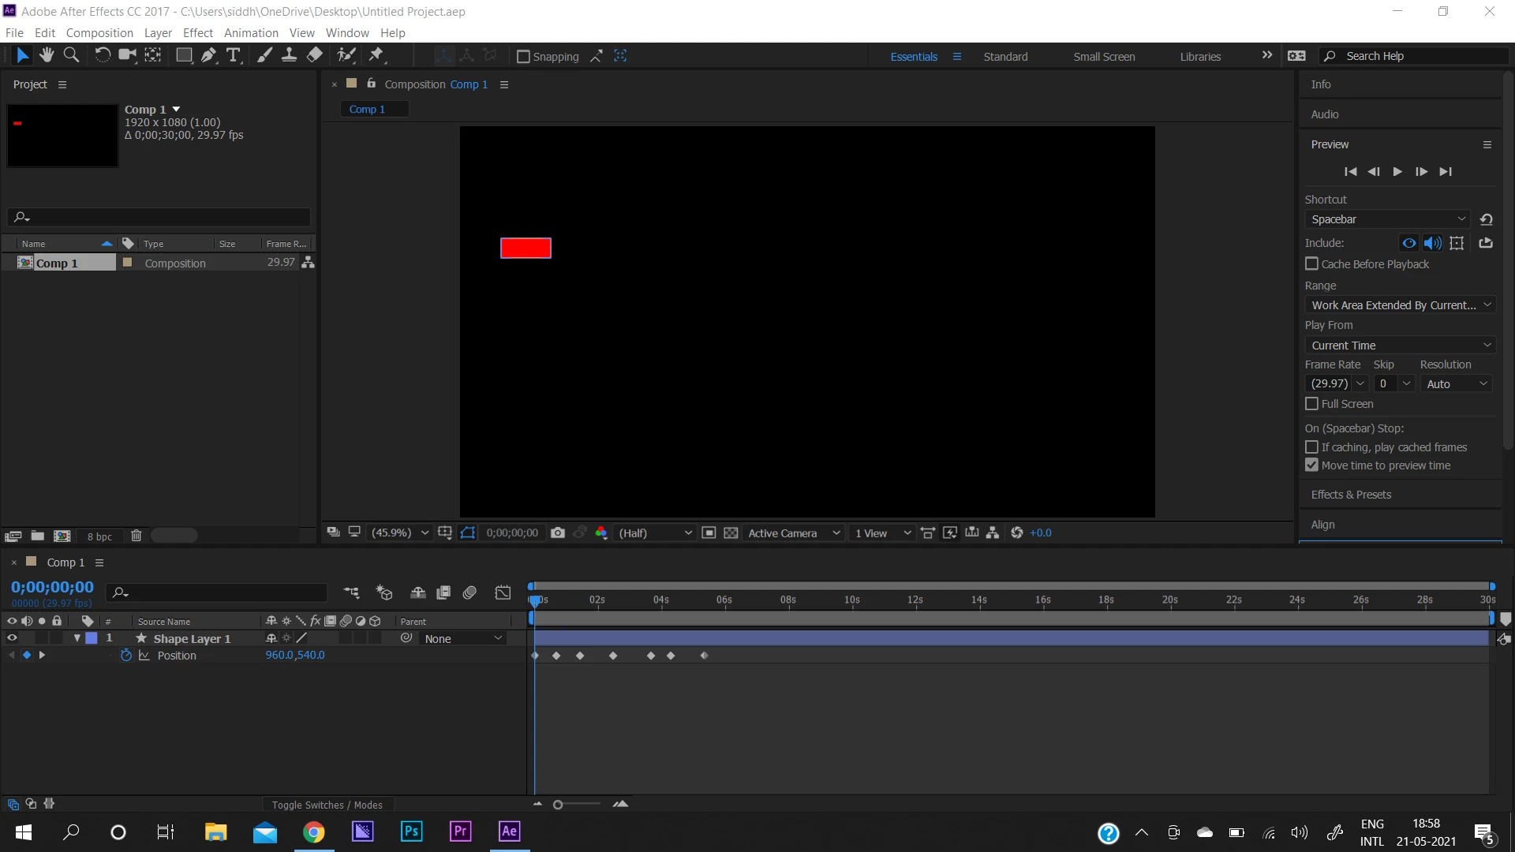Delete selected project item with trash icon
1515x852 pixels.
[x=136, y=536]
